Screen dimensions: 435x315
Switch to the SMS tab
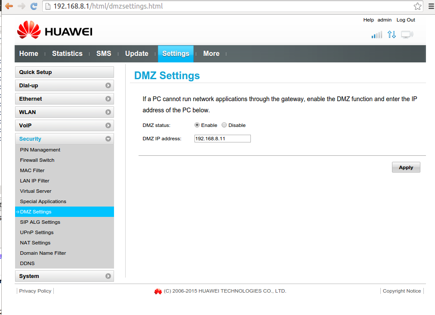click(104, 54)
